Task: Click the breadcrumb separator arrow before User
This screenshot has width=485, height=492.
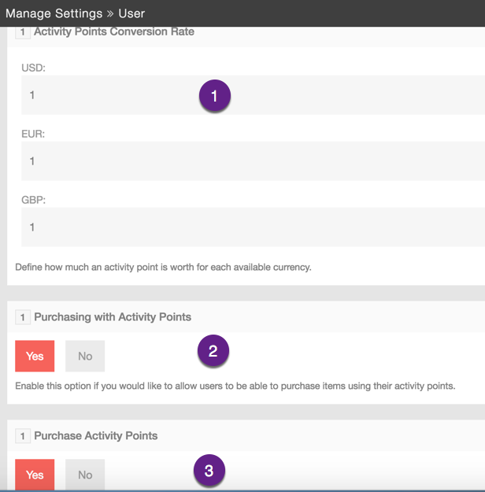Action: [109, 13]
